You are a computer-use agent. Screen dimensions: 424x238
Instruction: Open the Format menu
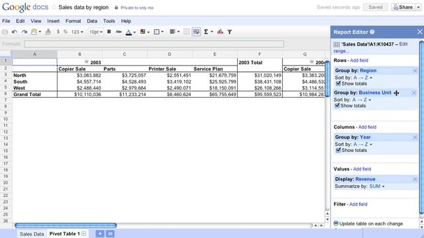tap(74, 21)
